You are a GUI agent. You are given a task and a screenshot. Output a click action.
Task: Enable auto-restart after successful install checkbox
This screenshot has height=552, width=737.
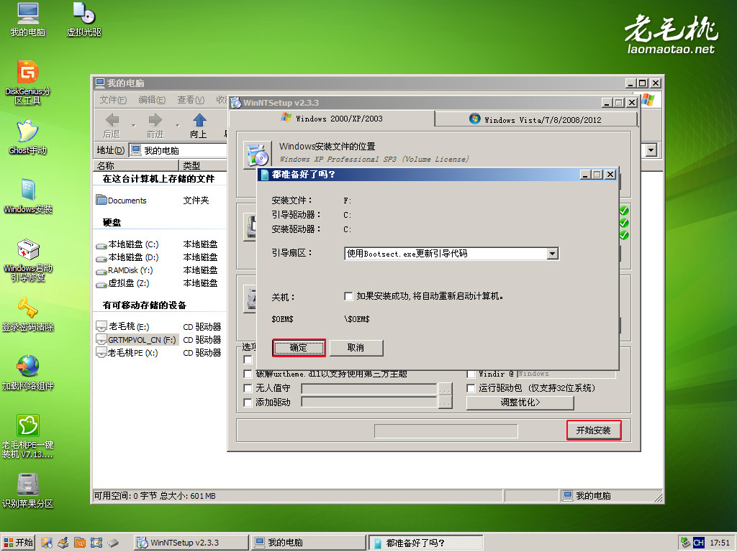[x=348, y=296]
